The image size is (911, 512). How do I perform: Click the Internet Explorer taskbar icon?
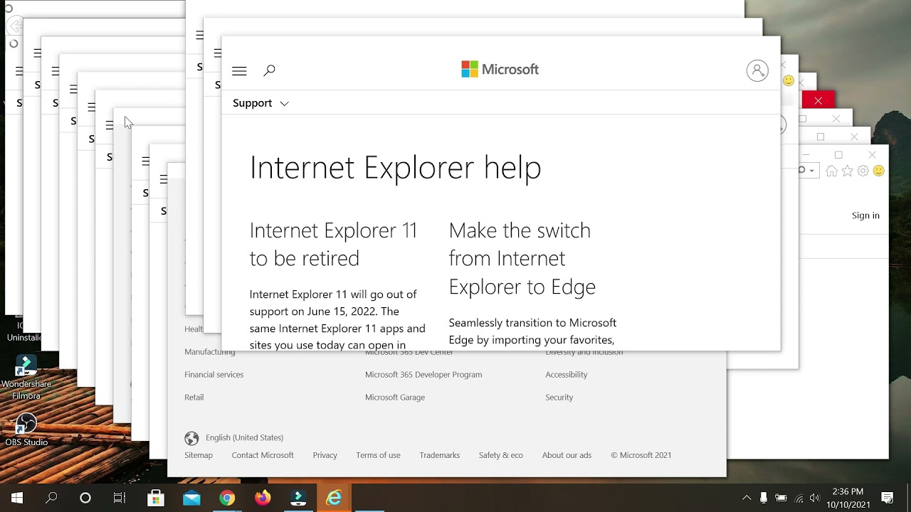pyautogui.click(x=334, y=498)
